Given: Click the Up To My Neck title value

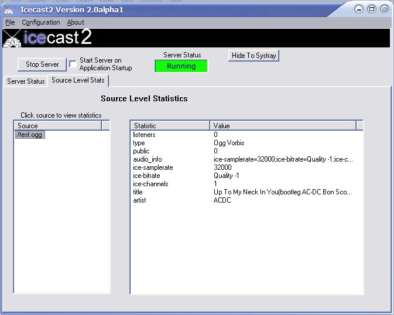Looking at the screenshot, I should (283, 192).
